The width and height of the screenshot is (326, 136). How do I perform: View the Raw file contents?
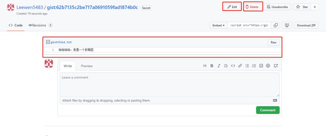[273, 42]
